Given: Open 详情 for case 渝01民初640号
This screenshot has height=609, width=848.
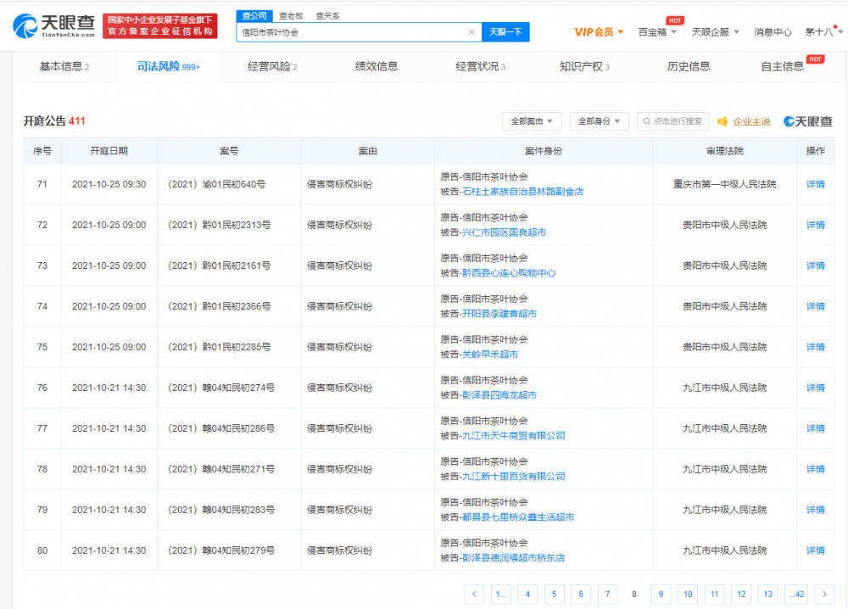Looking at the screenshot, I should (x=816, y=184).
